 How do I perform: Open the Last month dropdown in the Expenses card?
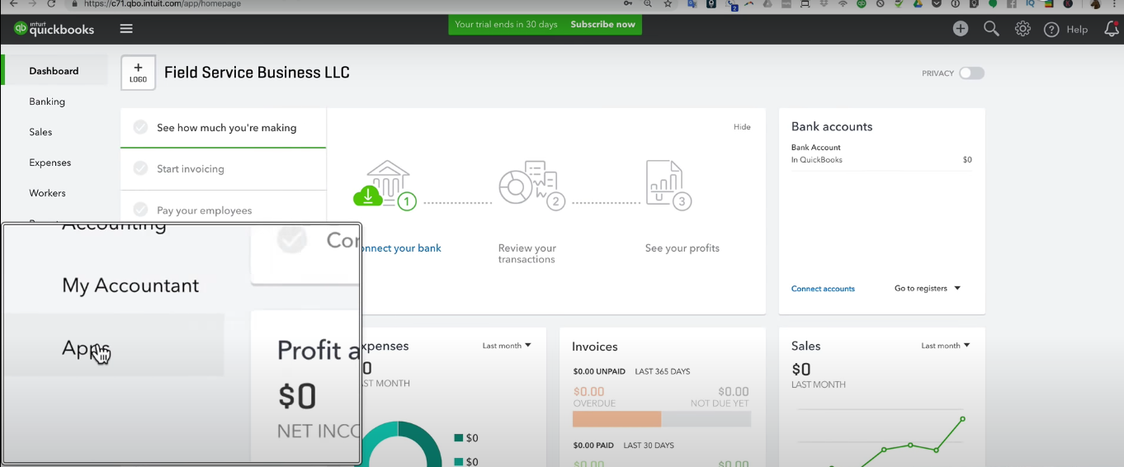[507, 346]
